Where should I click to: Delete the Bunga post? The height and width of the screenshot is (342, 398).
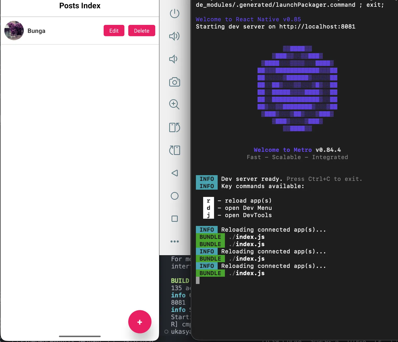tap(142, 31)
